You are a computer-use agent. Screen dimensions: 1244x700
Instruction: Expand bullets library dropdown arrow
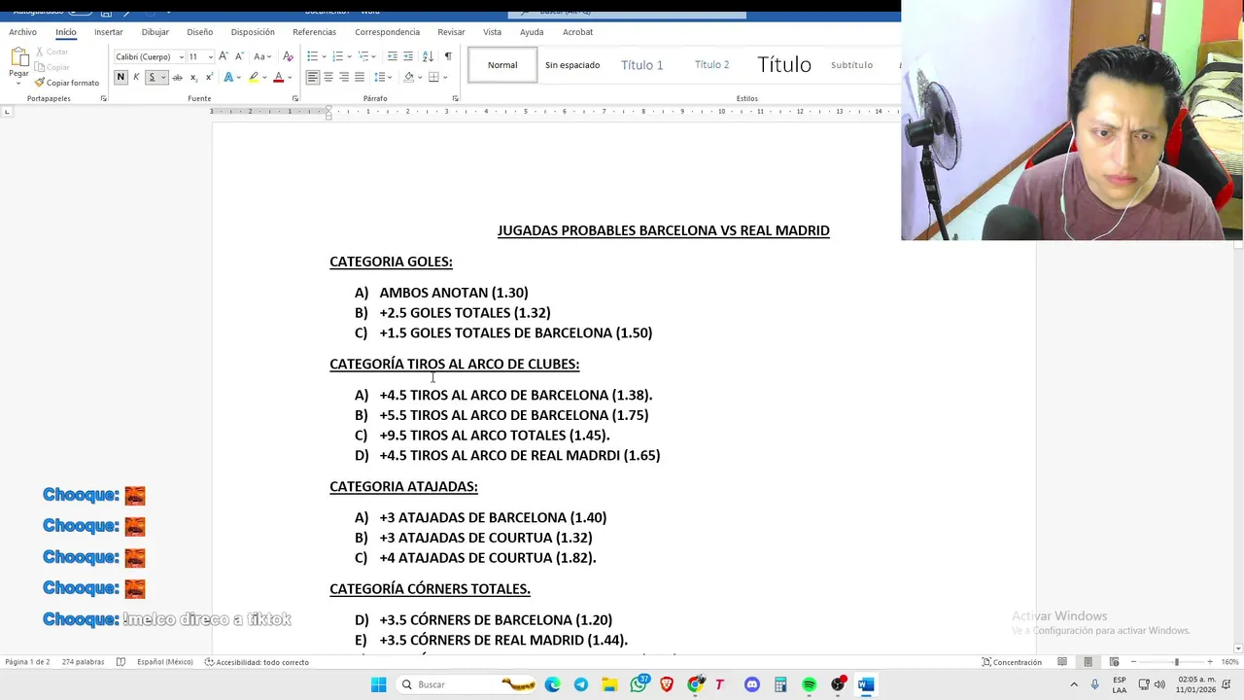coord(323,56)
